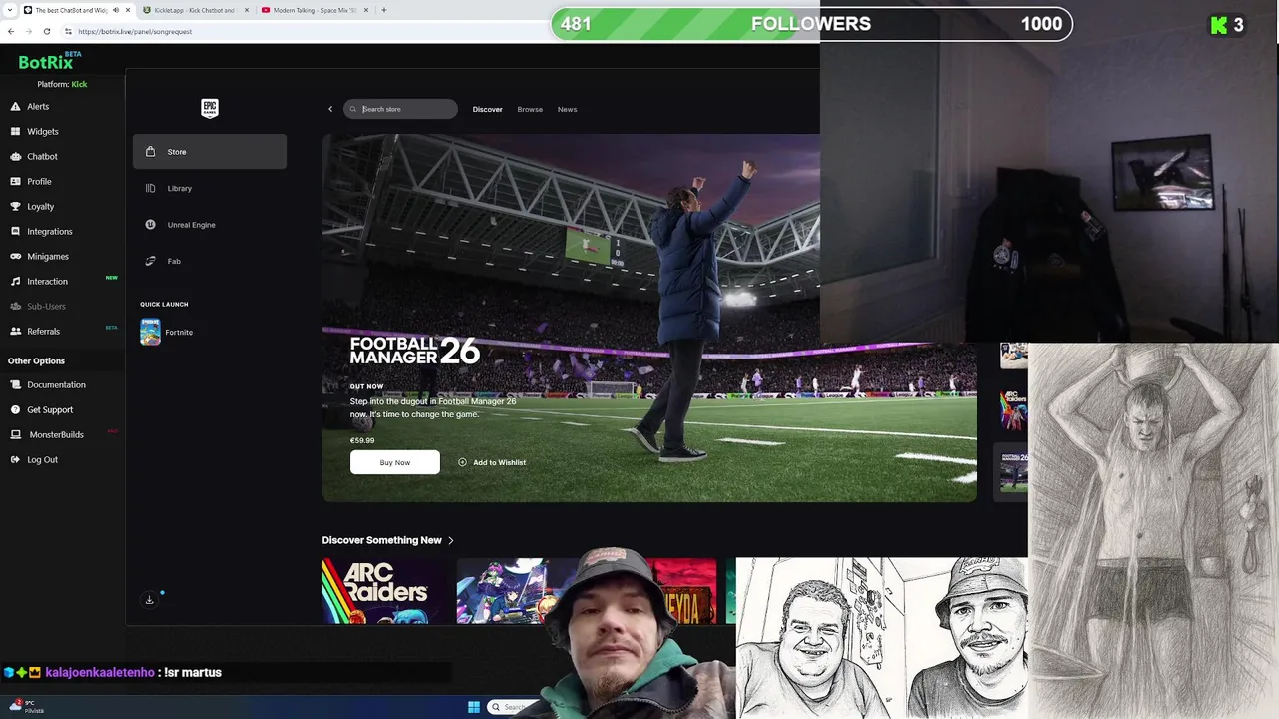Screen dimensions: 1279x719
Task: Open the ARC Raiders game tile
Action: (385, 591)
